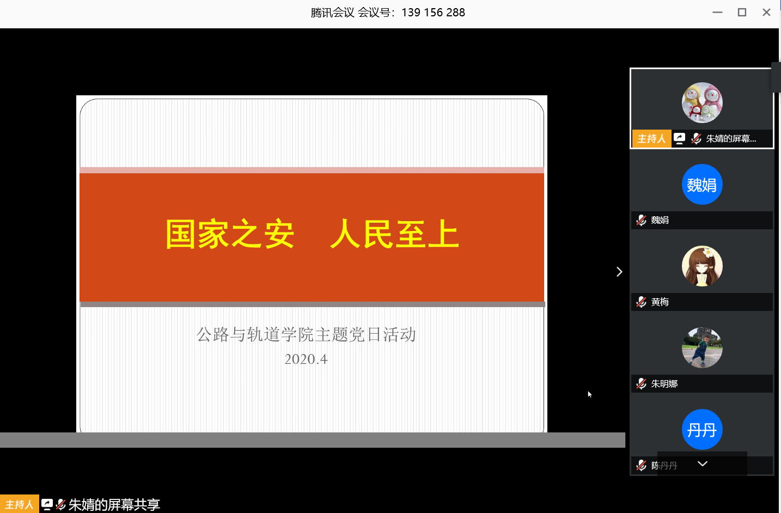This screenshot has height=513, width=781.
Task: Click the screen share icon in host tile
Action: tap(679, 138)
